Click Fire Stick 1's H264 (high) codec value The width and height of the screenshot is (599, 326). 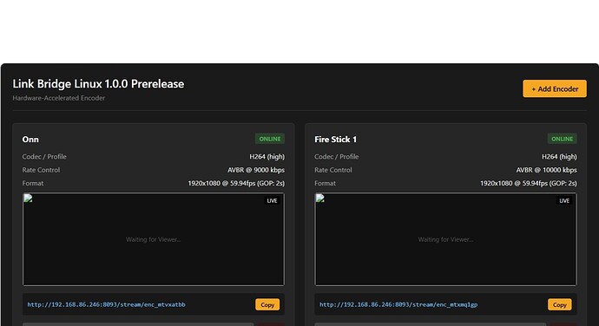pyautogui.click(x=559, y=157)
